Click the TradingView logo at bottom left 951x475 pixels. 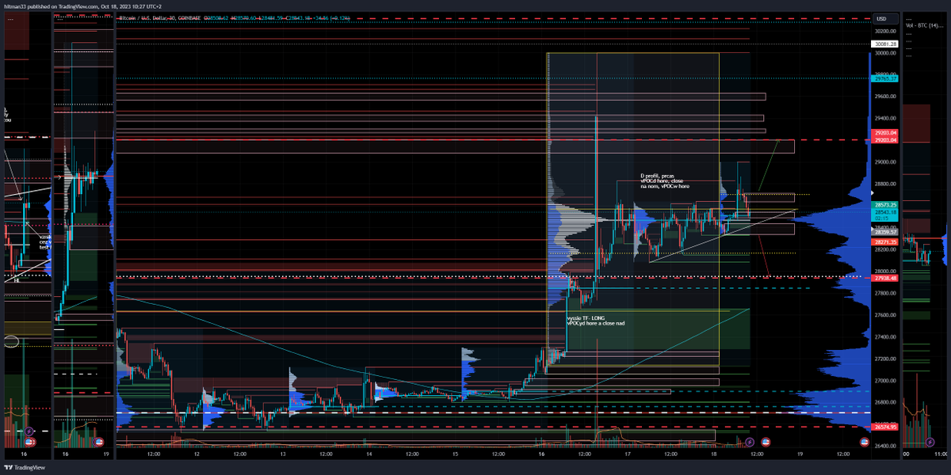(x=25, y=467)
